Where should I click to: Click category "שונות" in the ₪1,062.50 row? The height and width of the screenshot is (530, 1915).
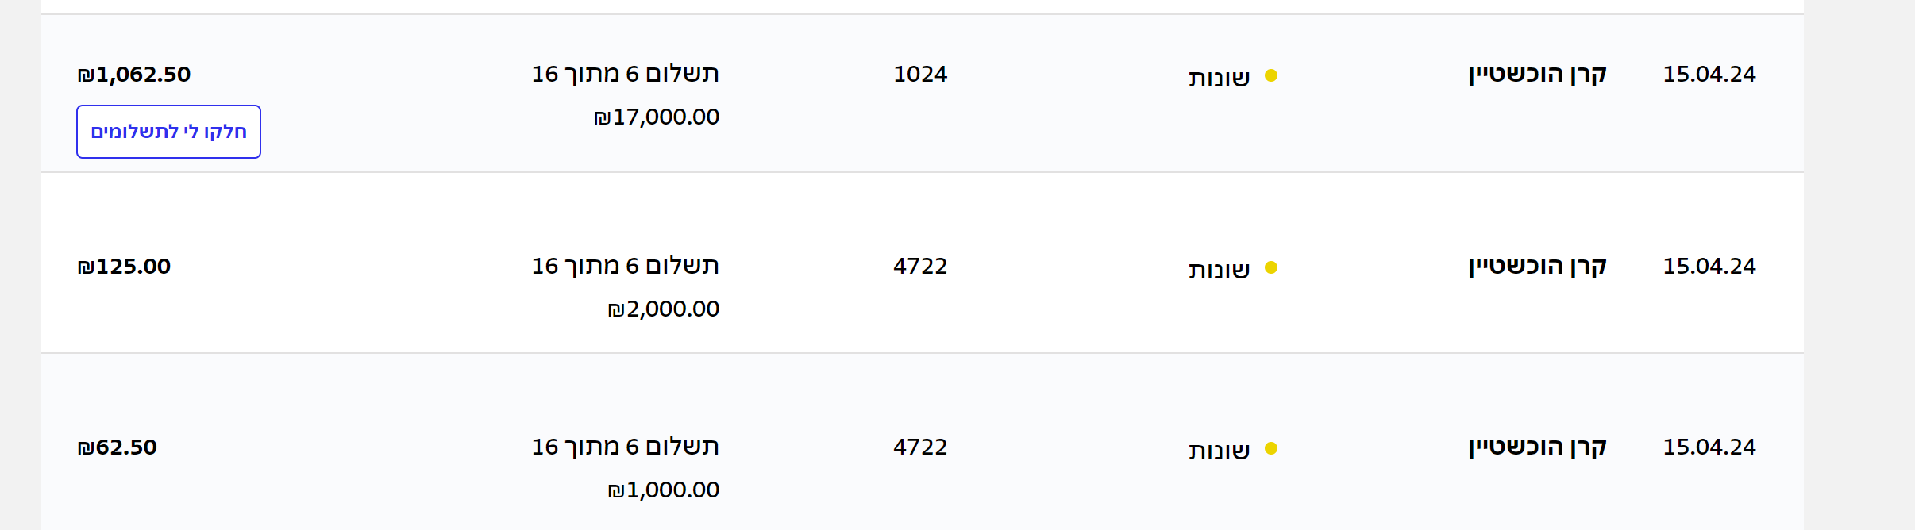tap(1219, 78)
